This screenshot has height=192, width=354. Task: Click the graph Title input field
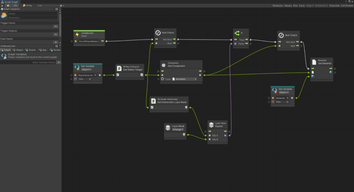32,14
